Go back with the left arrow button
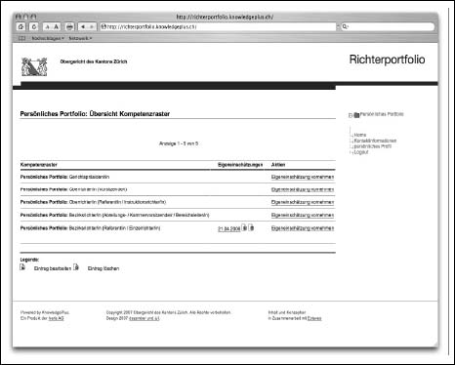 click(x=83, y=26)
